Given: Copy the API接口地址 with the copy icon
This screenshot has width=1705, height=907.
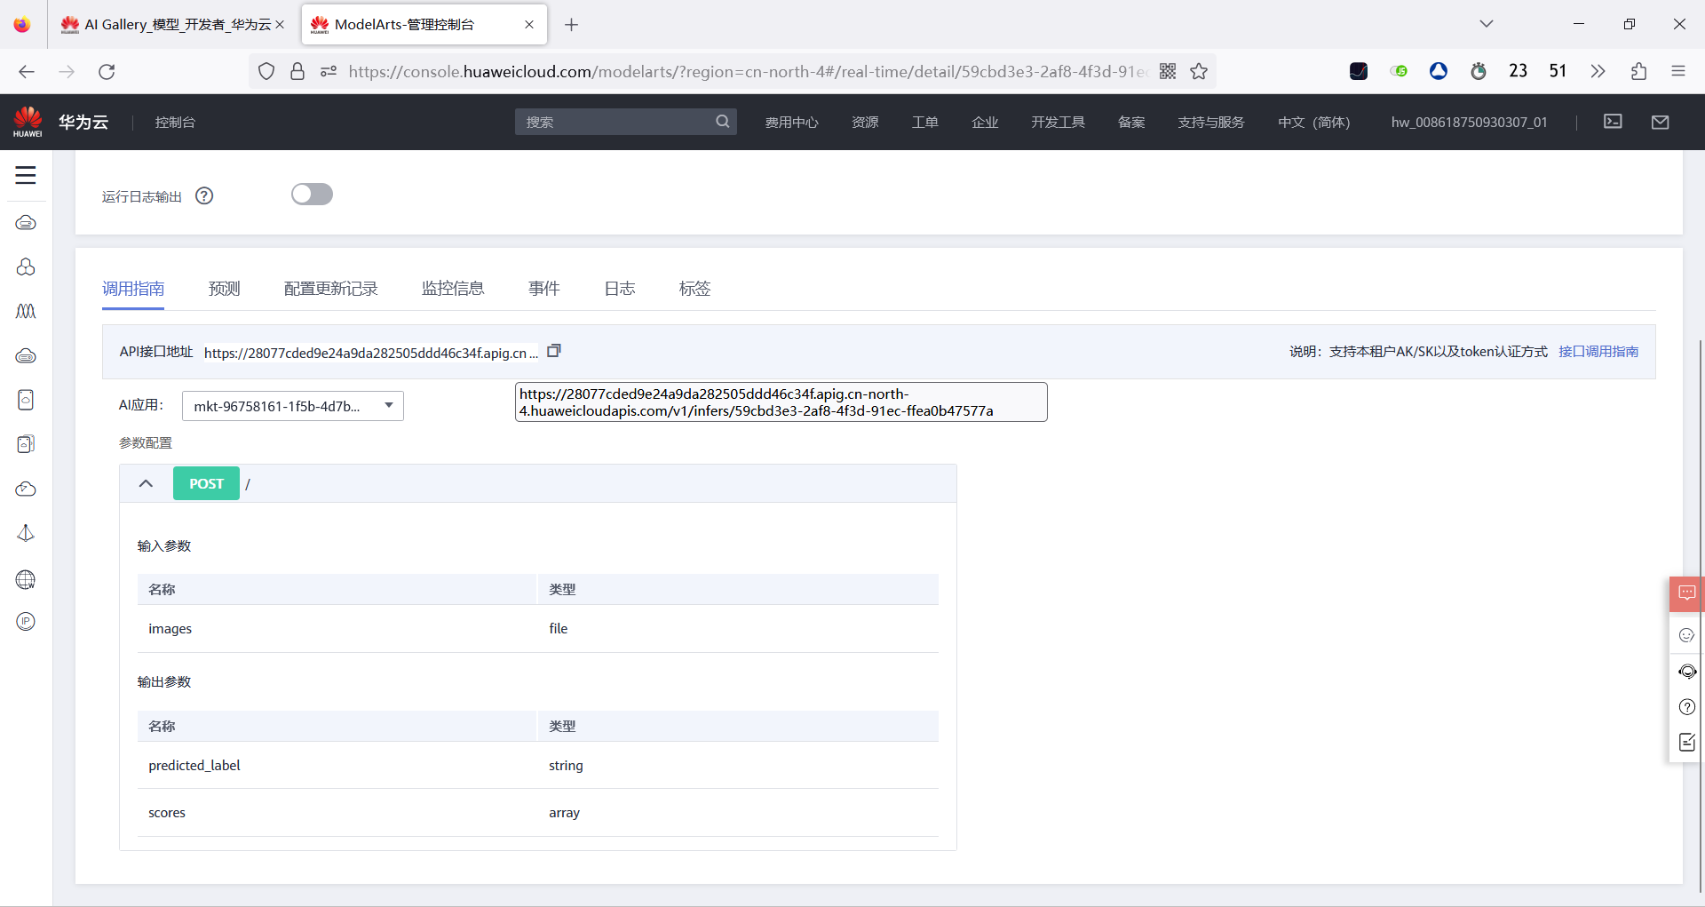Looking at the screenshot, I should 554,351.
